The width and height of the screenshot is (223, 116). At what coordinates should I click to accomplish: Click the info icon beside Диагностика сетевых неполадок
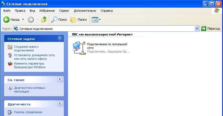point(10,88)
